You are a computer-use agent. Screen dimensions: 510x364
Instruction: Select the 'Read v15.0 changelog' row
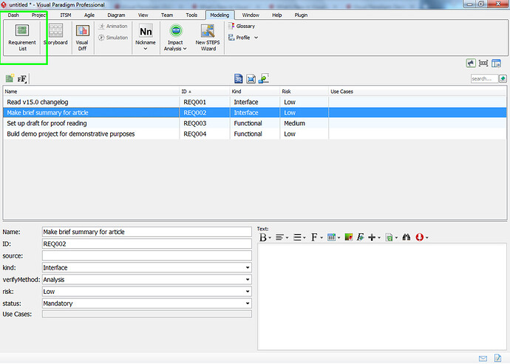point(255,102)
